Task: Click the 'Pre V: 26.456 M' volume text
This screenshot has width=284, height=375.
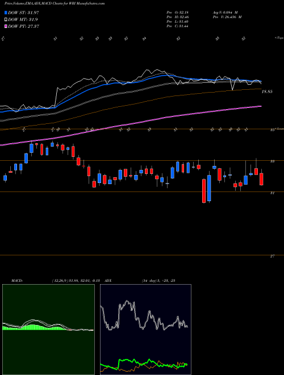Action: pyautogui.click(x=227, y=17)
